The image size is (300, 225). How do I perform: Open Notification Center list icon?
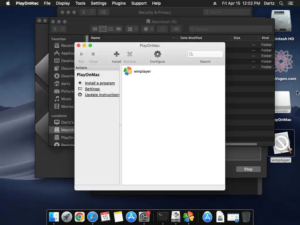pos(290,3)
